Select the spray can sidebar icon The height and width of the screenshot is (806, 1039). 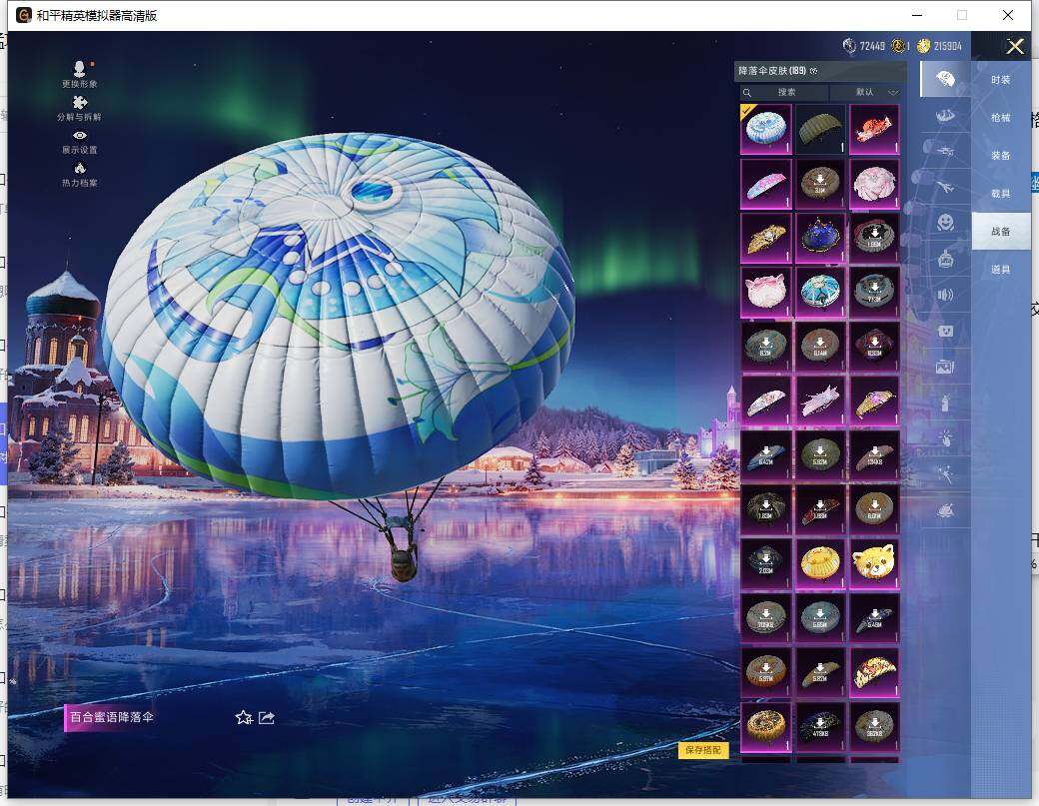(945, 403)
